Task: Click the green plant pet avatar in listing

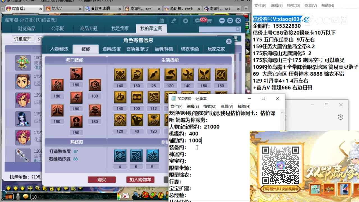Action: (x=23, y=63)
